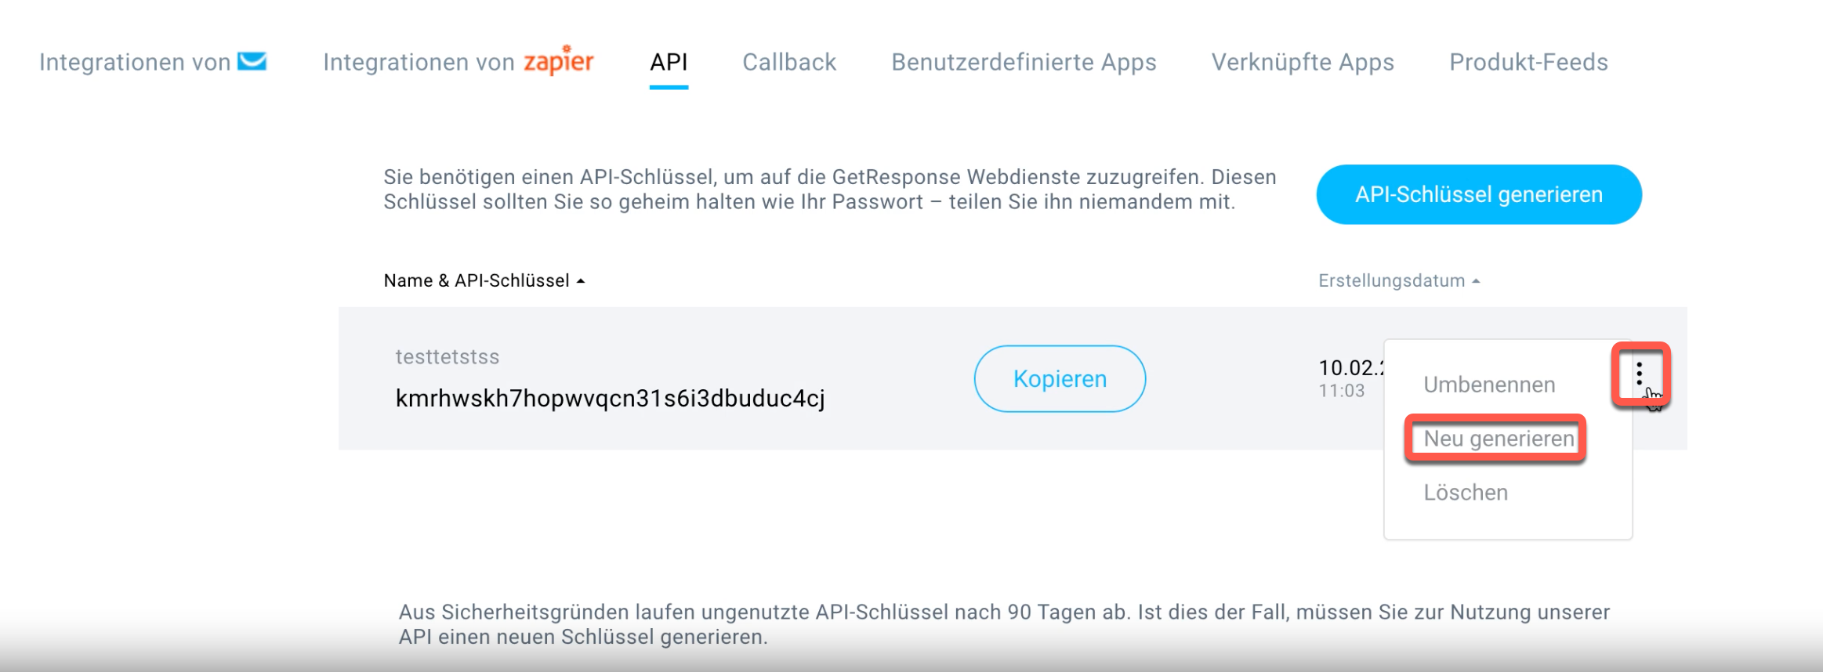The width and height of the screenshot is (1823, 672).
Task: Click the key name testtetstss
Action: pyautogui.click(x=447, y=357)
